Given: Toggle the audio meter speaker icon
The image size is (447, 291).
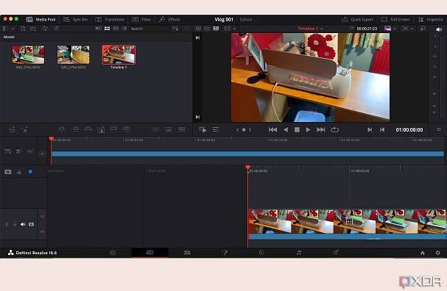Looking at the screenshot, I should point(439,29).
